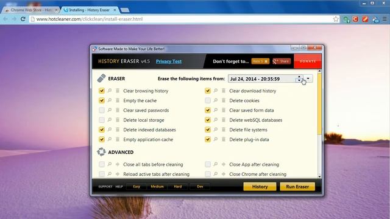The image size is (390, 219).
Task: Decrease date with stepper down arrow
Action: point(299,80)
